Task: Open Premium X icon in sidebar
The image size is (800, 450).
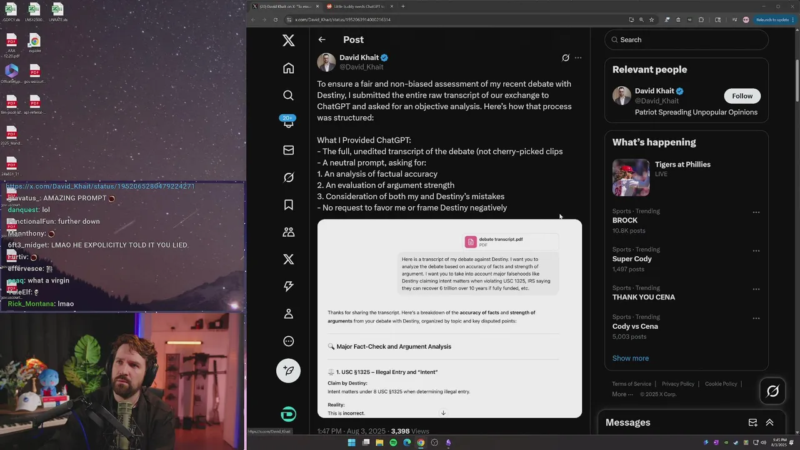Action: (x=288, y=259)
